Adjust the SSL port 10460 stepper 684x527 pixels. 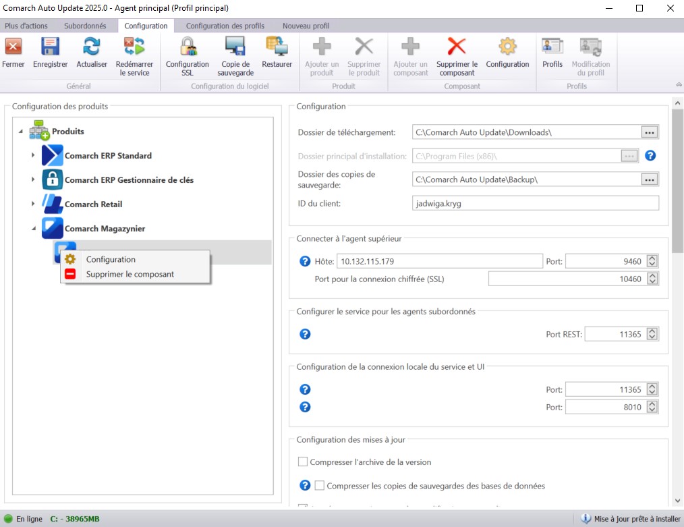coord(652,279)
